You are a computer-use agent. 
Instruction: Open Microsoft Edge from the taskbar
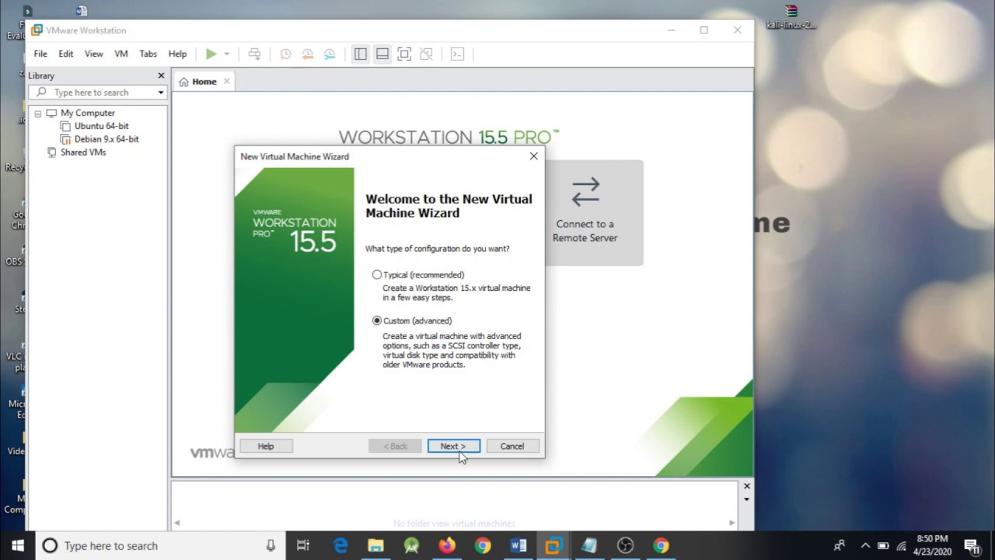340,545
